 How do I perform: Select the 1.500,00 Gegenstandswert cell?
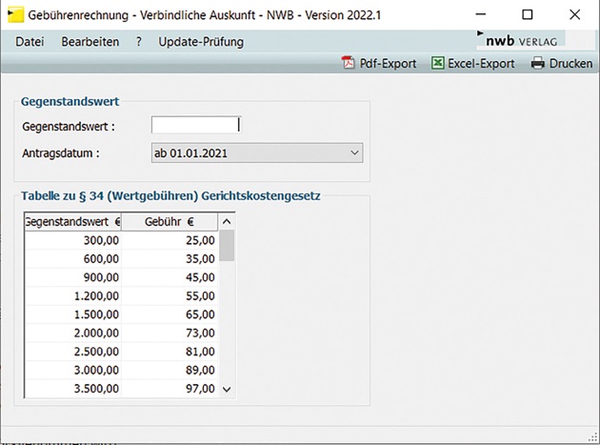(x=73, y=314)
